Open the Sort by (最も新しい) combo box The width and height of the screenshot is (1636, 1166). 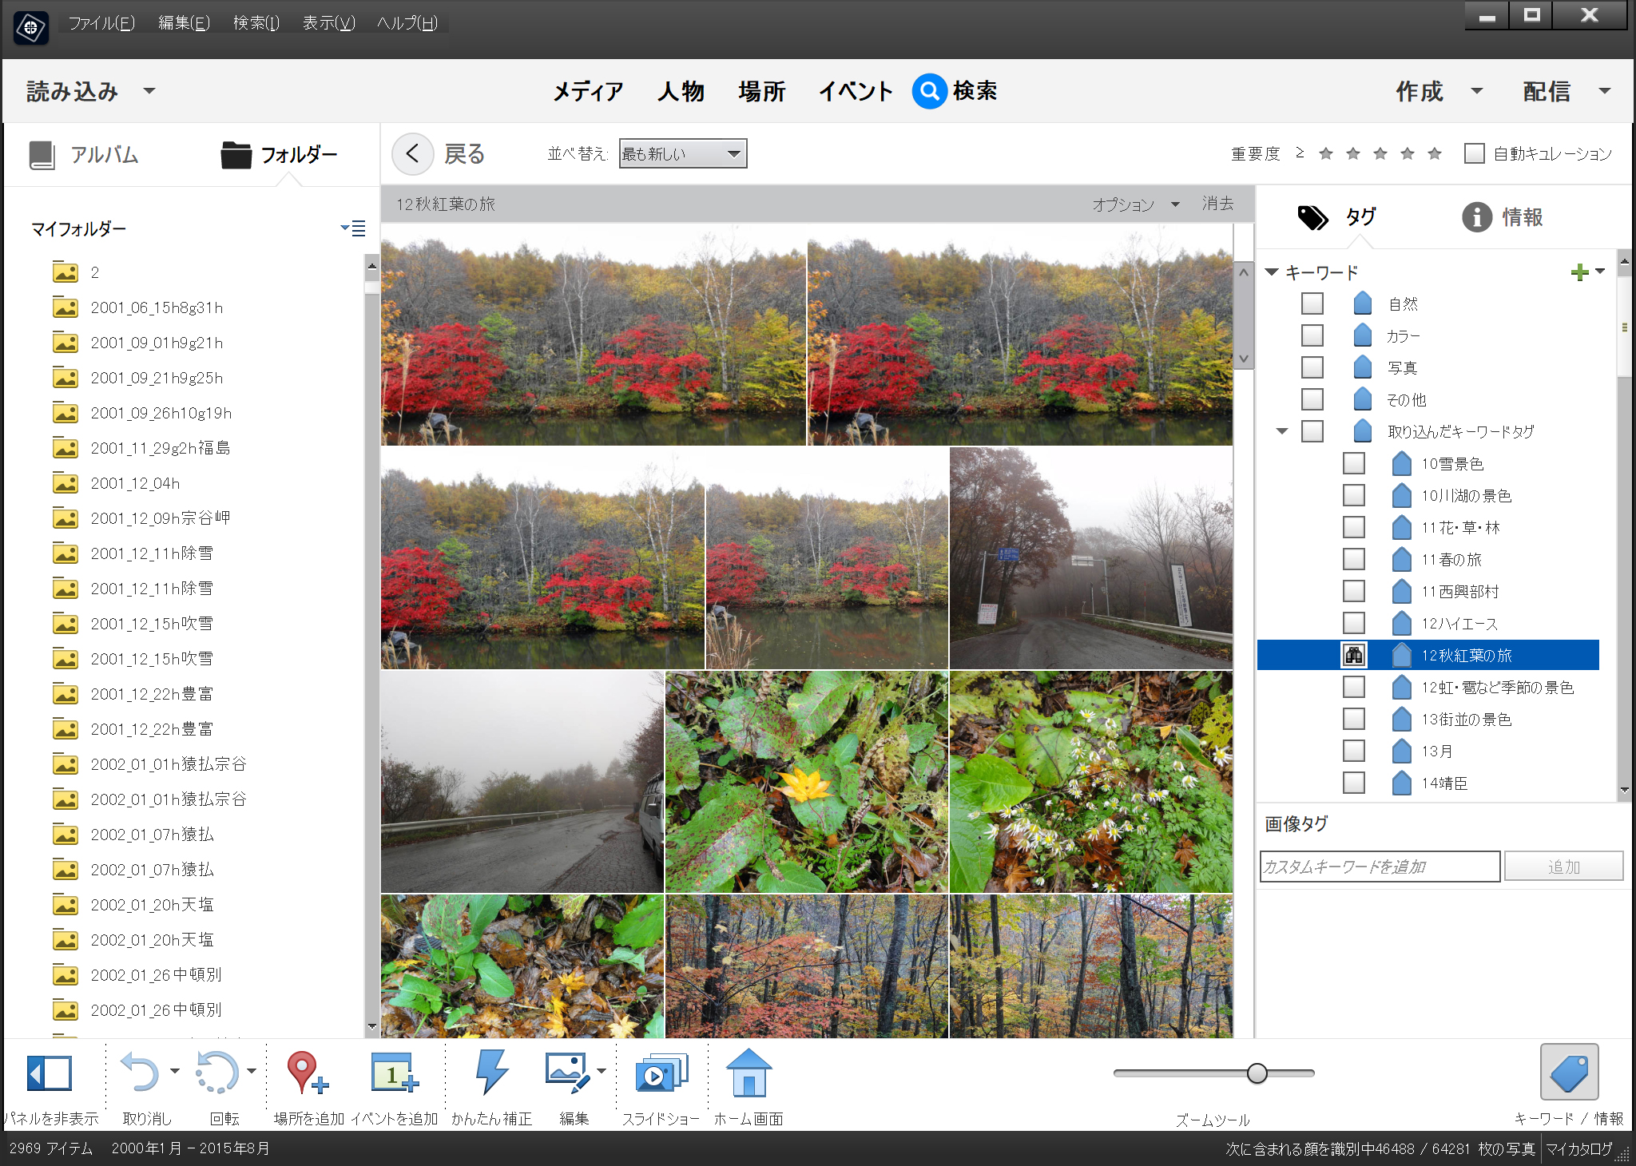tap(683, 153)
